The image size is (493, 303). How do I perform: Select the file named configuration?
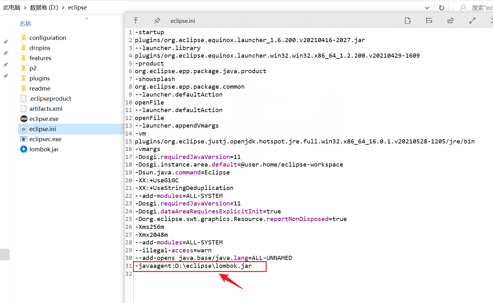48,38
